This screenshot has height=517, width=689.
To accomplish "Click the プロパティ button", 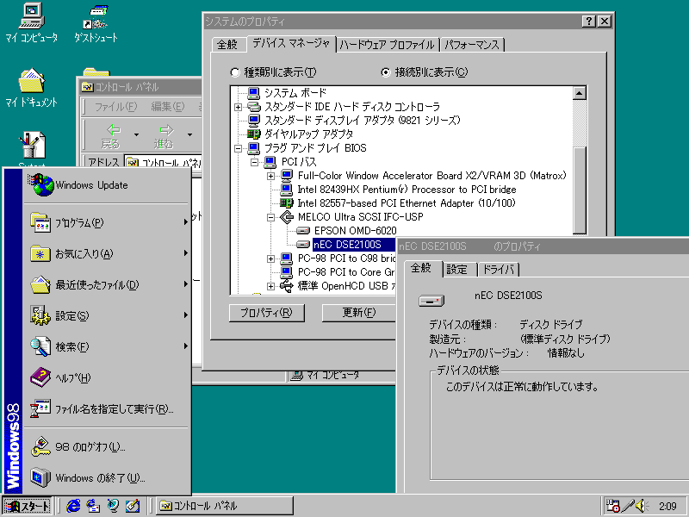I will coord(267,313).
